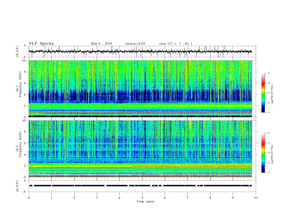
Task: Click the ch.2 "Frequency (kHz)" axis label
Action: tap(20, 144)
